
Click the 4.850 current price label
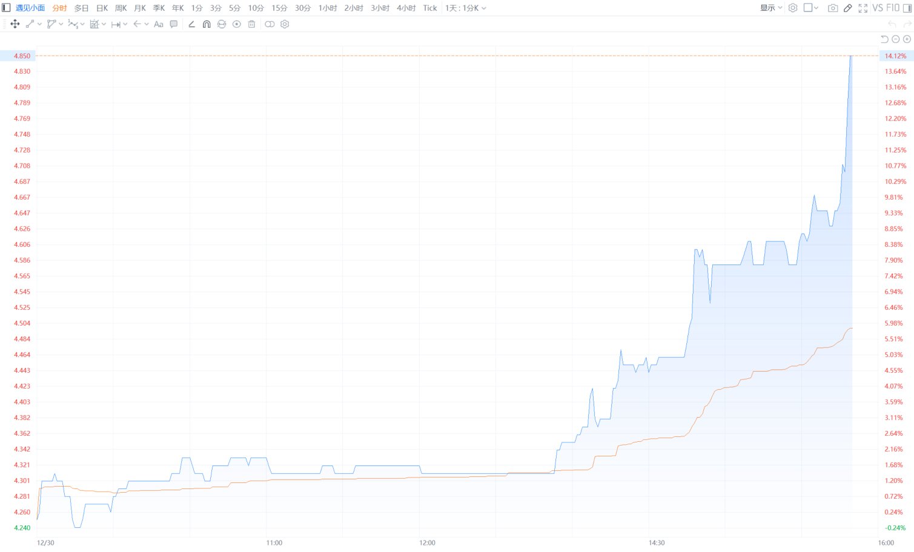click(22, 56)
